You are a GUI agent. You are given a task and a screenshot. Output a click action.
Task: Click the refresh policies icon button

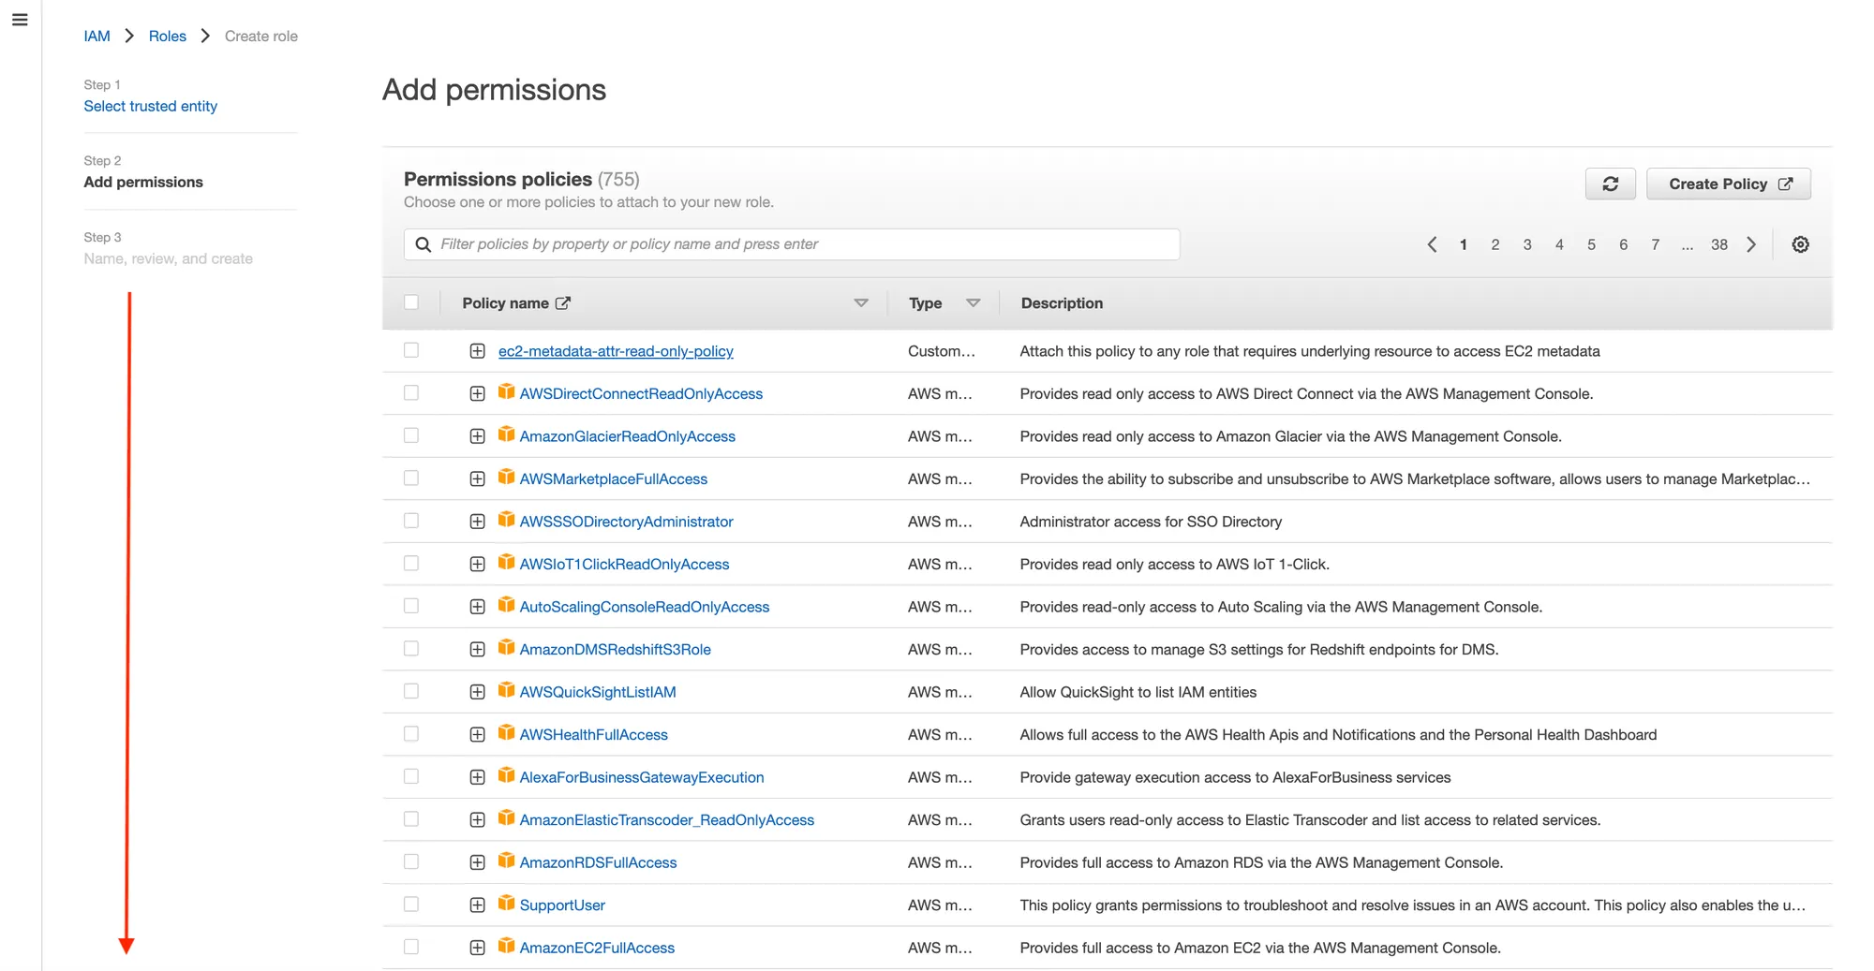(x=1610, y=184)
